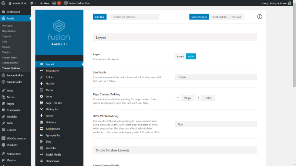Open Fusion Patcher page
296x166 pixels.
[10, 63]
